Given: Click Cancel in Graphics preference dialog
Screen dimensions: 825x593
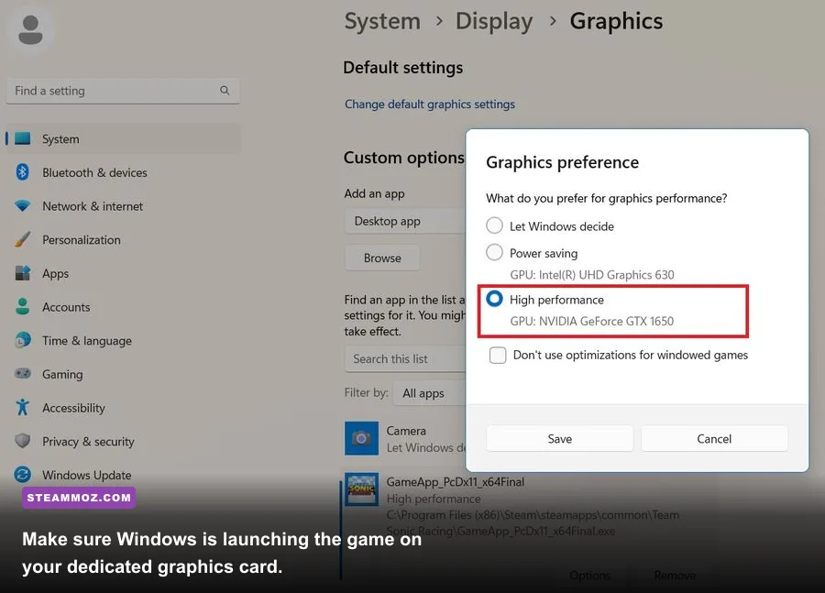Looking at the screenshot, I should point(714,439).
